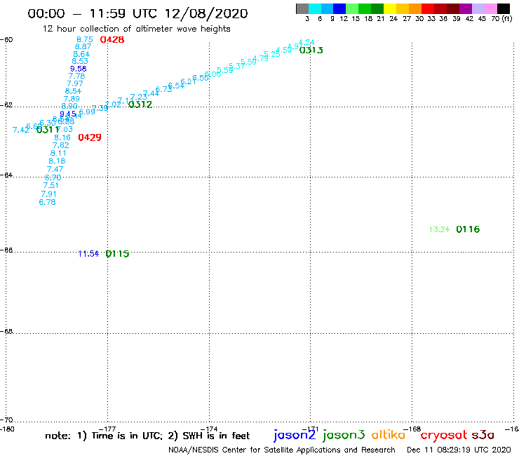Select the '12 hour collection' subtitle
This screenshot has width=519, height=456.
136,29
